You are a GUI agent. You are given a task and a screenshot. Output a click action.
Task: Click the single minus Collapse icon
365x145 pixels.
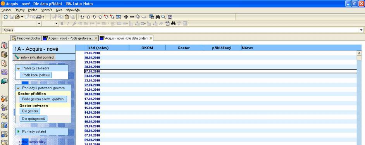(132, 17)
